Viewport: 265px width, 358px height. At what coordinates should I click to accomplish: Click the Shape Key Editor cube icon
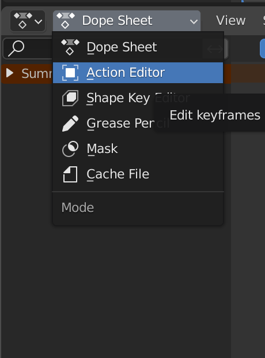(70, 98)
